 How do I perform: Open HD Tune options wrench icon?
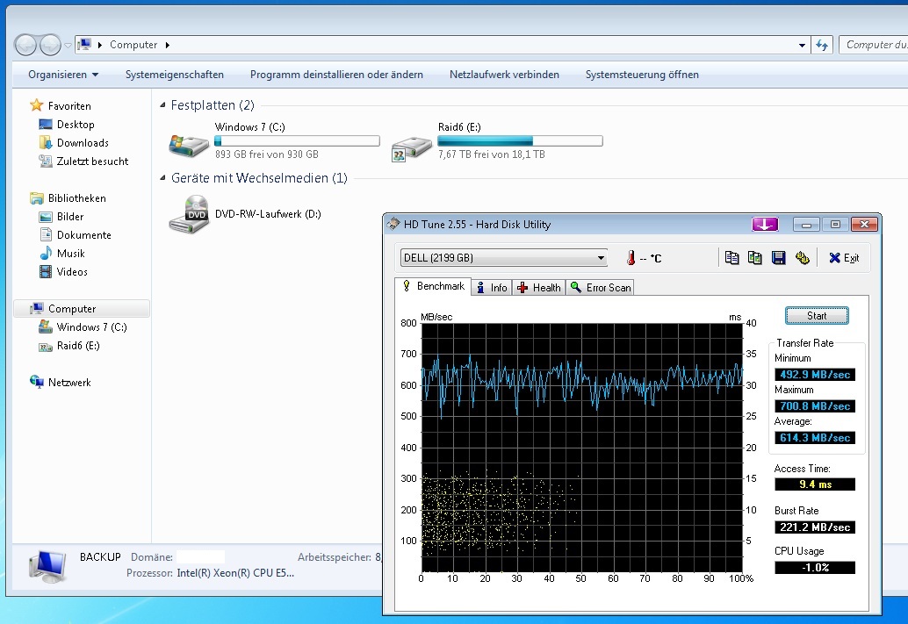point(802,258)
